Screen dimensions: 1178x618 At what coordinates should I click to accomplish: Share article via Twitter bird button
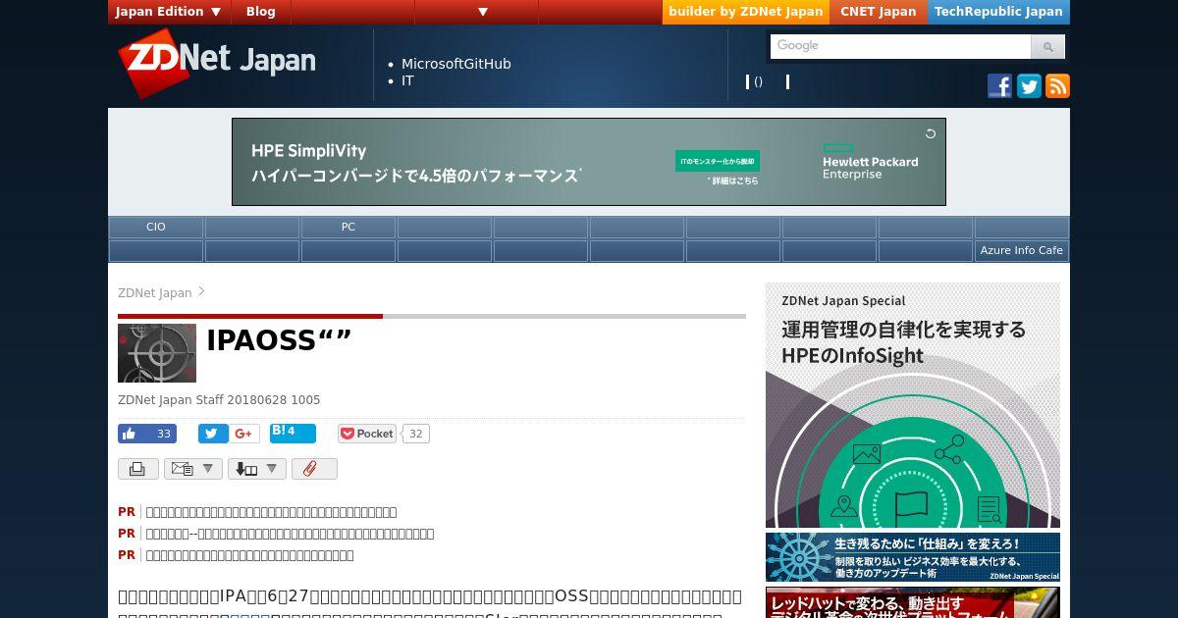click(213, 434)
